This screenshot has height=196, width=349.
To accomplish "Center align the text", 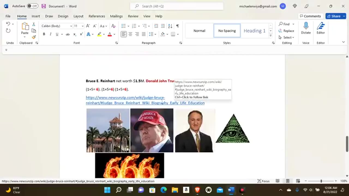I will [x=130, y=34].
